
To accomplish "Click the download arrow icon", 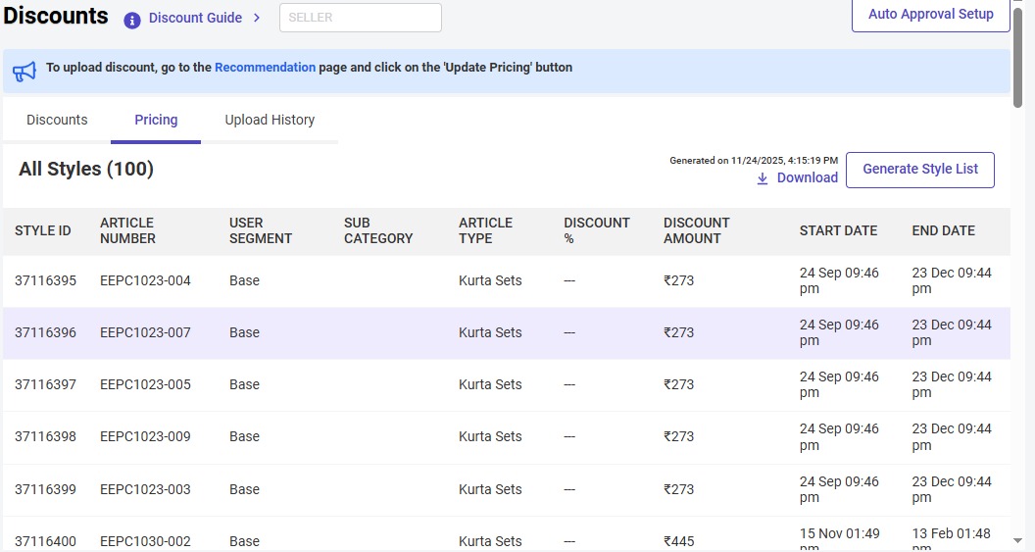I will click(x=763, y=178).
